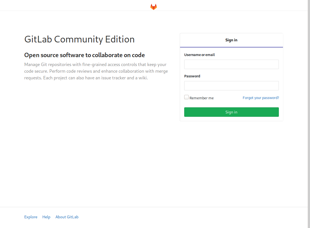Image resolution: width=310 pixels, height=228 pixels.
Task: Focus the Password input field
Action: [231, 86]
